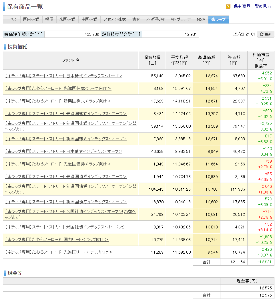
Task: Click the 更新 refresh button
Action: (266, 34)
